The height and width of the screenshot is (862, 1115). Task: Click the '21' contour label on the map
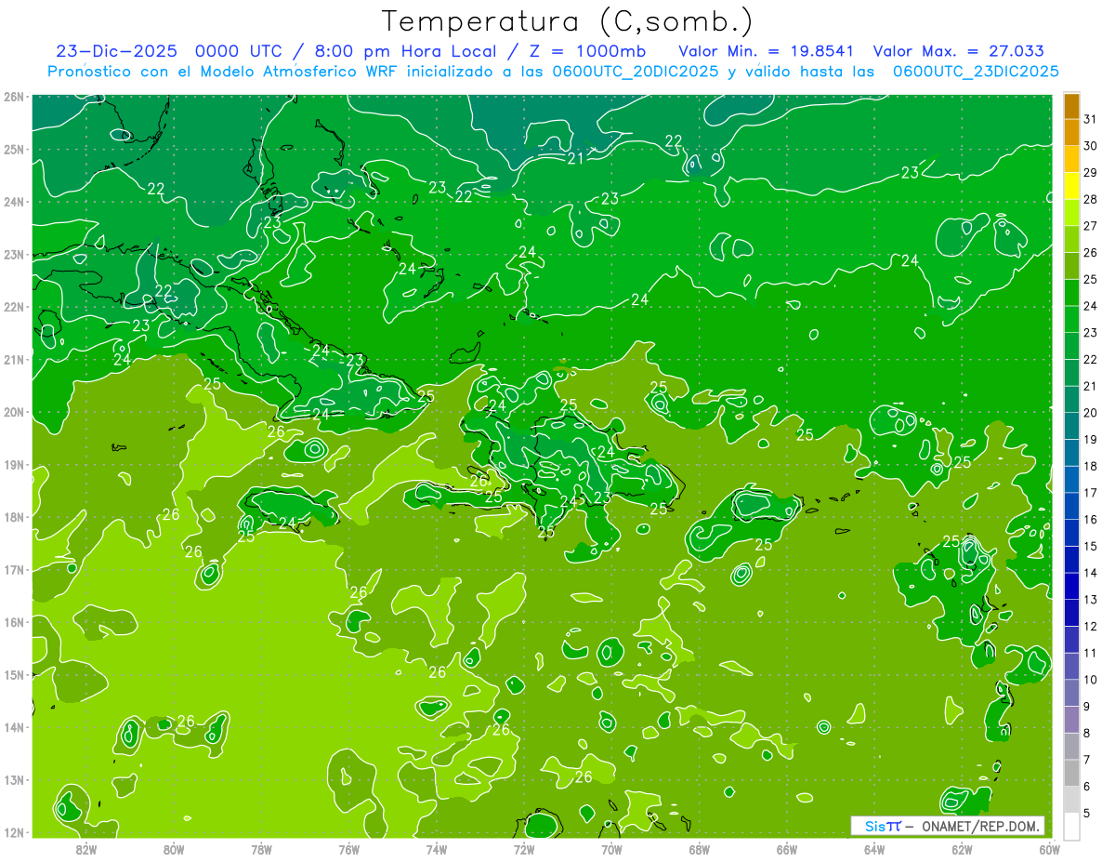(x=575, y=158)
